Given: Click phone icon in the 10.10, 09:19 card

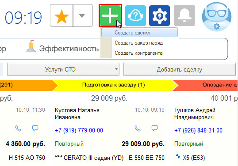Looking at the screenshot, I should [x=138, y=128].
